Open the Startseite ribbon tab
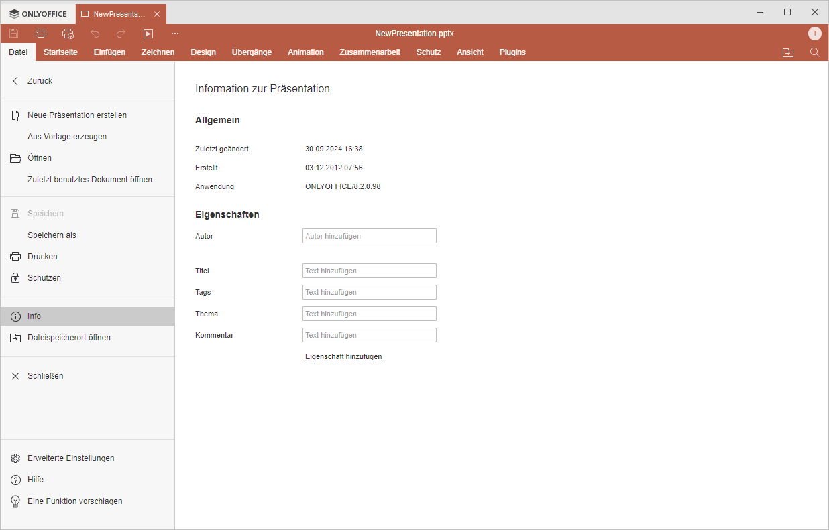The image size is (829, 530). (x=60, y=52)
